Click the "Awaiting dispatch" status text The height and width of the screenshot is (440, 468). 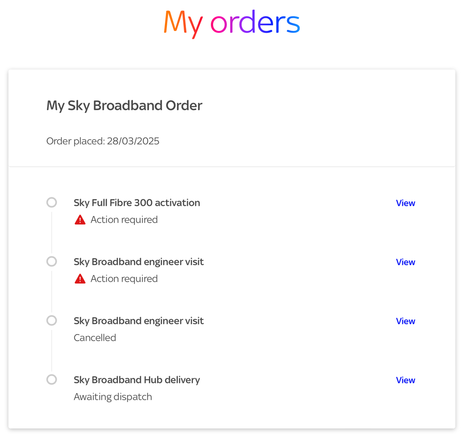113,397
